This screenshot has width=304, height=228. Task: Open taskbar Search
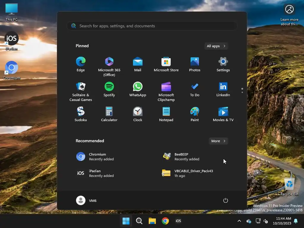(x=139, y=221)
